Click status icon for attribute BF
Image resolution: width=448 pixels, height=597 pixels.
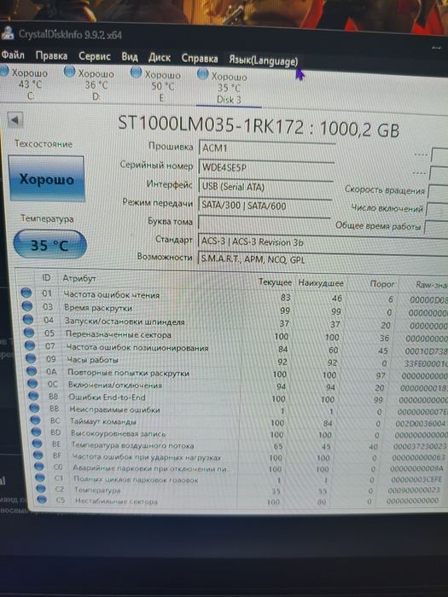[38, 455]
